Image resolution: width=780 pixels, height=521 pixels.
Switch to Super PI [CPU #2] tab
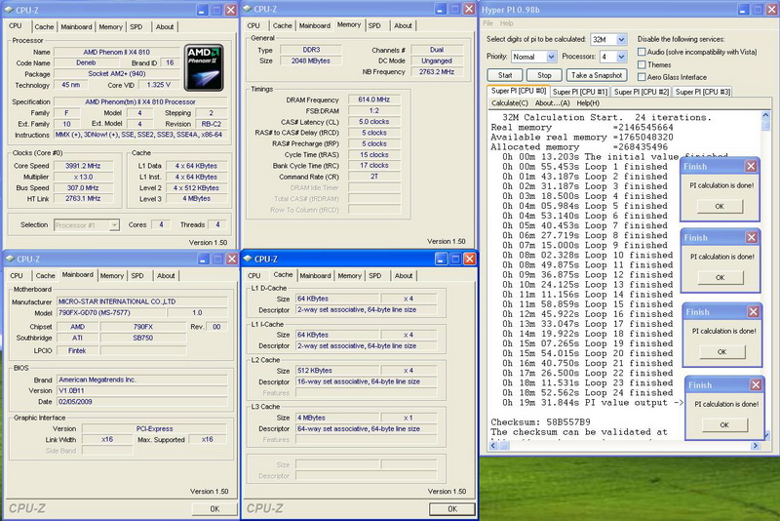point(642,92)
